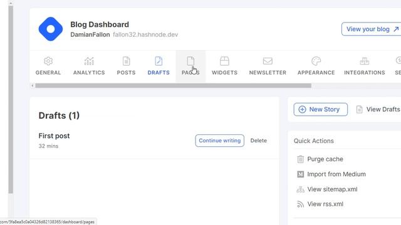Image resolution: width=401 pixels, height=225 pixels.
Task: Click the RSS feed icon
Action: point(301,204)
